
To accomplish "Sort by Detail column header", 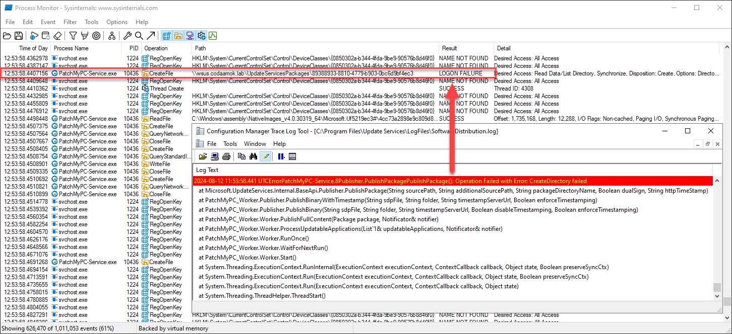I will point(606,48).
